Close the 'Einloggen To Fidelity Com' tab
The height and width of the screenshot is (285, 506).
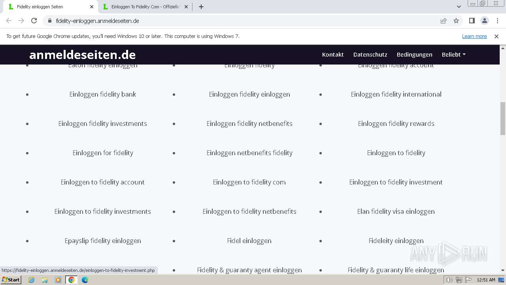click(186, 7)
